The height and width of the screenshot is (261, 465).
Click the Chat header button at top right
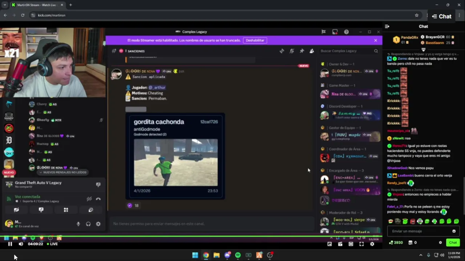pyautogui.click(x=442, y=16)
